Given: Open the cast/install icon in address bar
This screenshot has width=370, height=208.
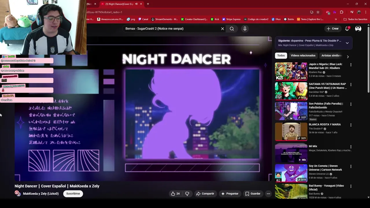Looking at the screenshot, I should 312,12.
